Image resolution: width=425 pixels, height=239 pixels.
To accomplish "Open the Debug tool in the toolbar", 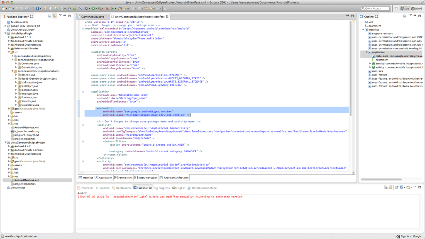I will tap(86, 8).
